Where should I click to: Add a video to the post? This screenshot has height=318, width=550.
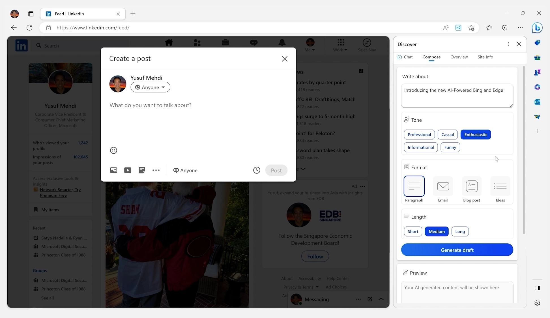pyautogui.click(x=128, y=170)
